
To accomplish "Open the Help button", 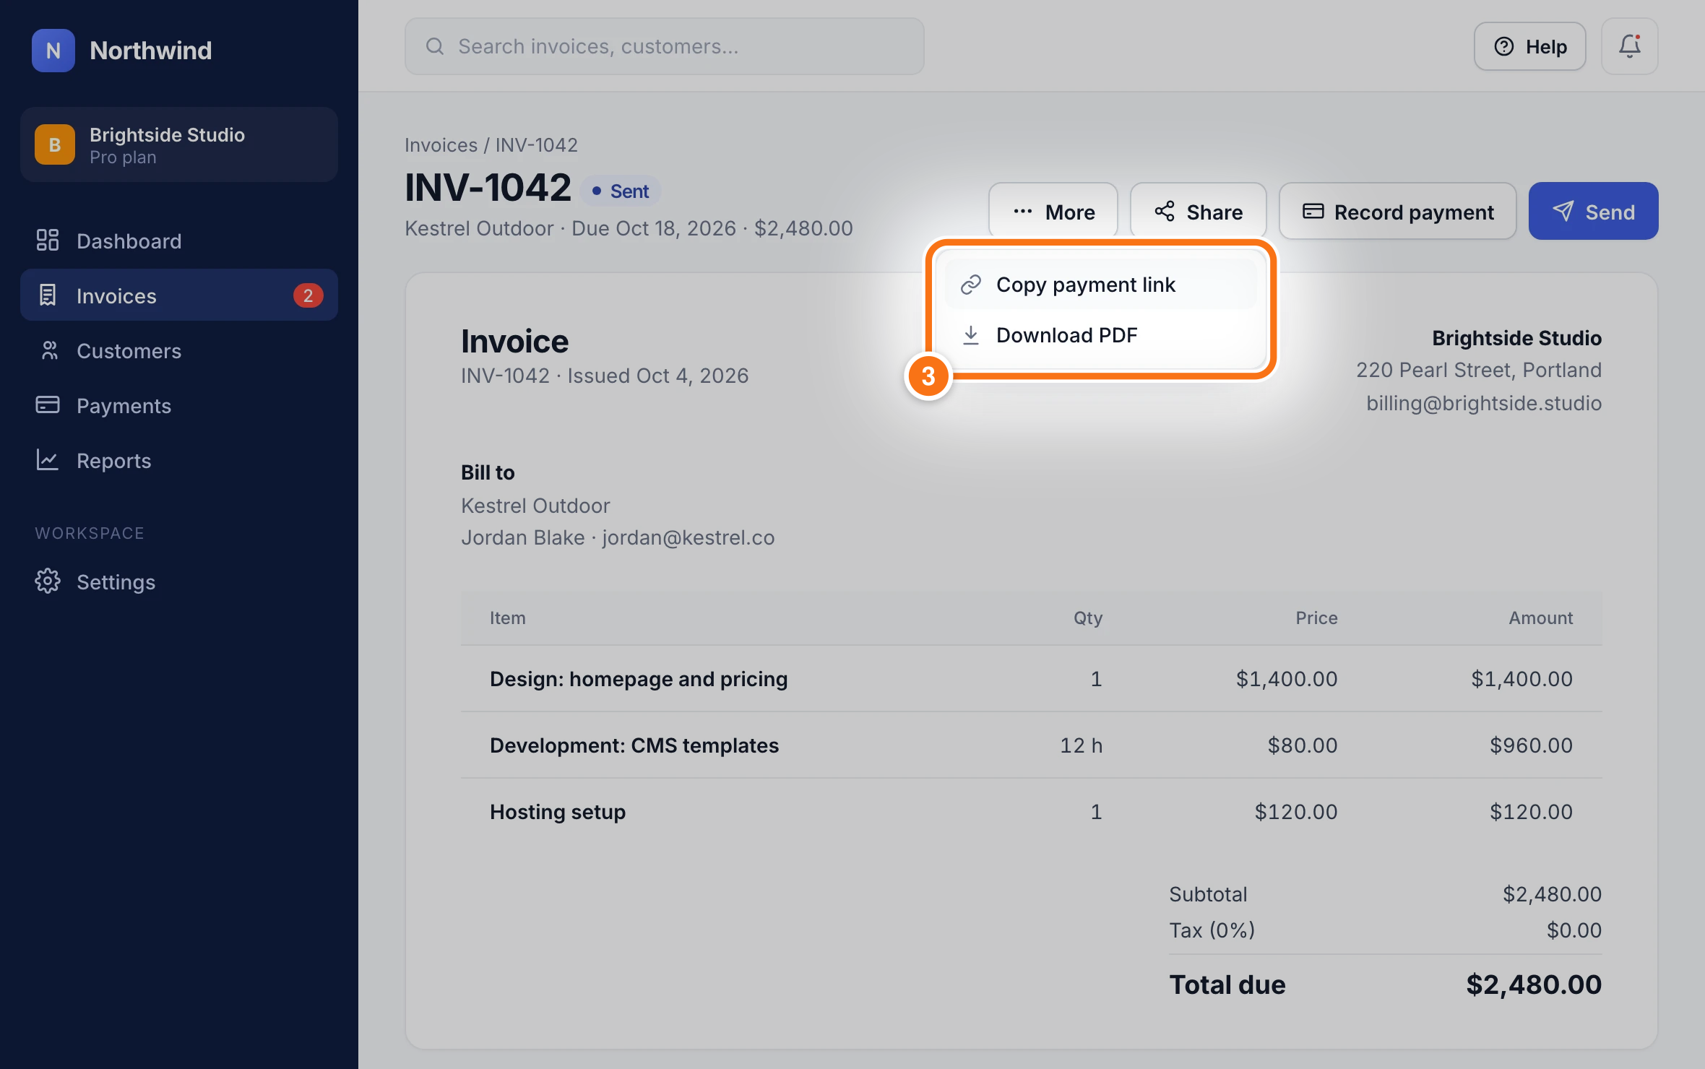I will click(1529, 46).
